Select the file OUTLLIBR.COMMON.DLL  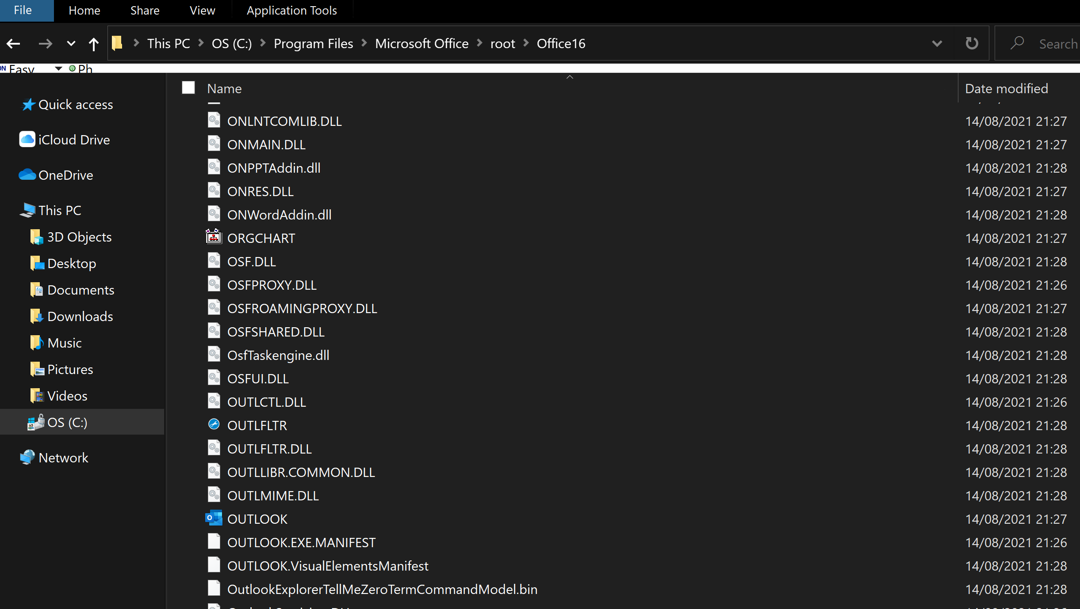(x=301, y=472)
